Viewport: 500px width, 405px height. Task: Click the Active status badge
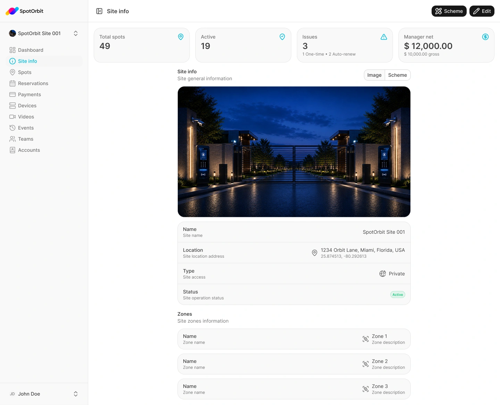398,295
